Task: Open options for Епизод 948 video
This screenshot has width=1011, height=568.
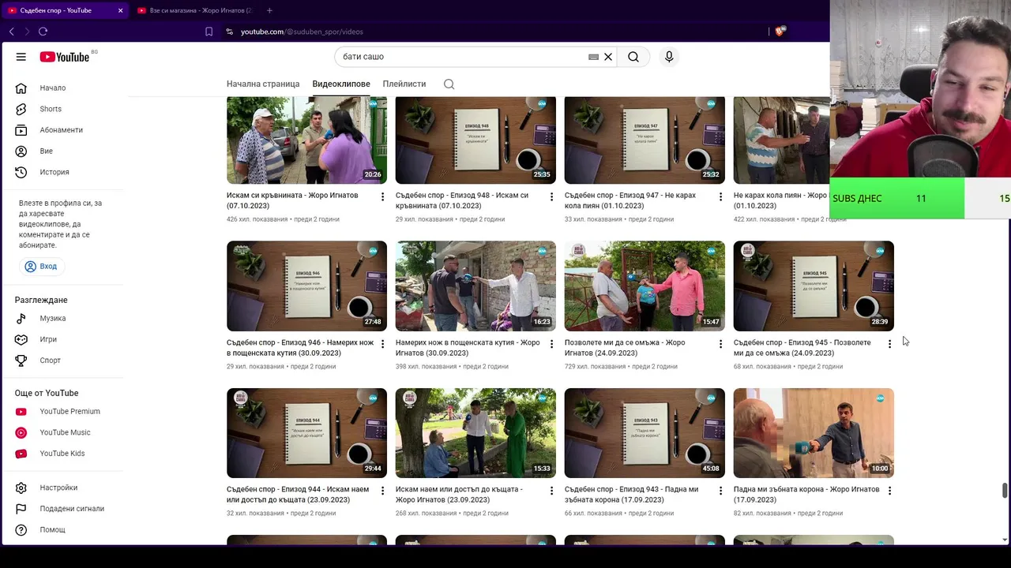Action: pos(551,196)
